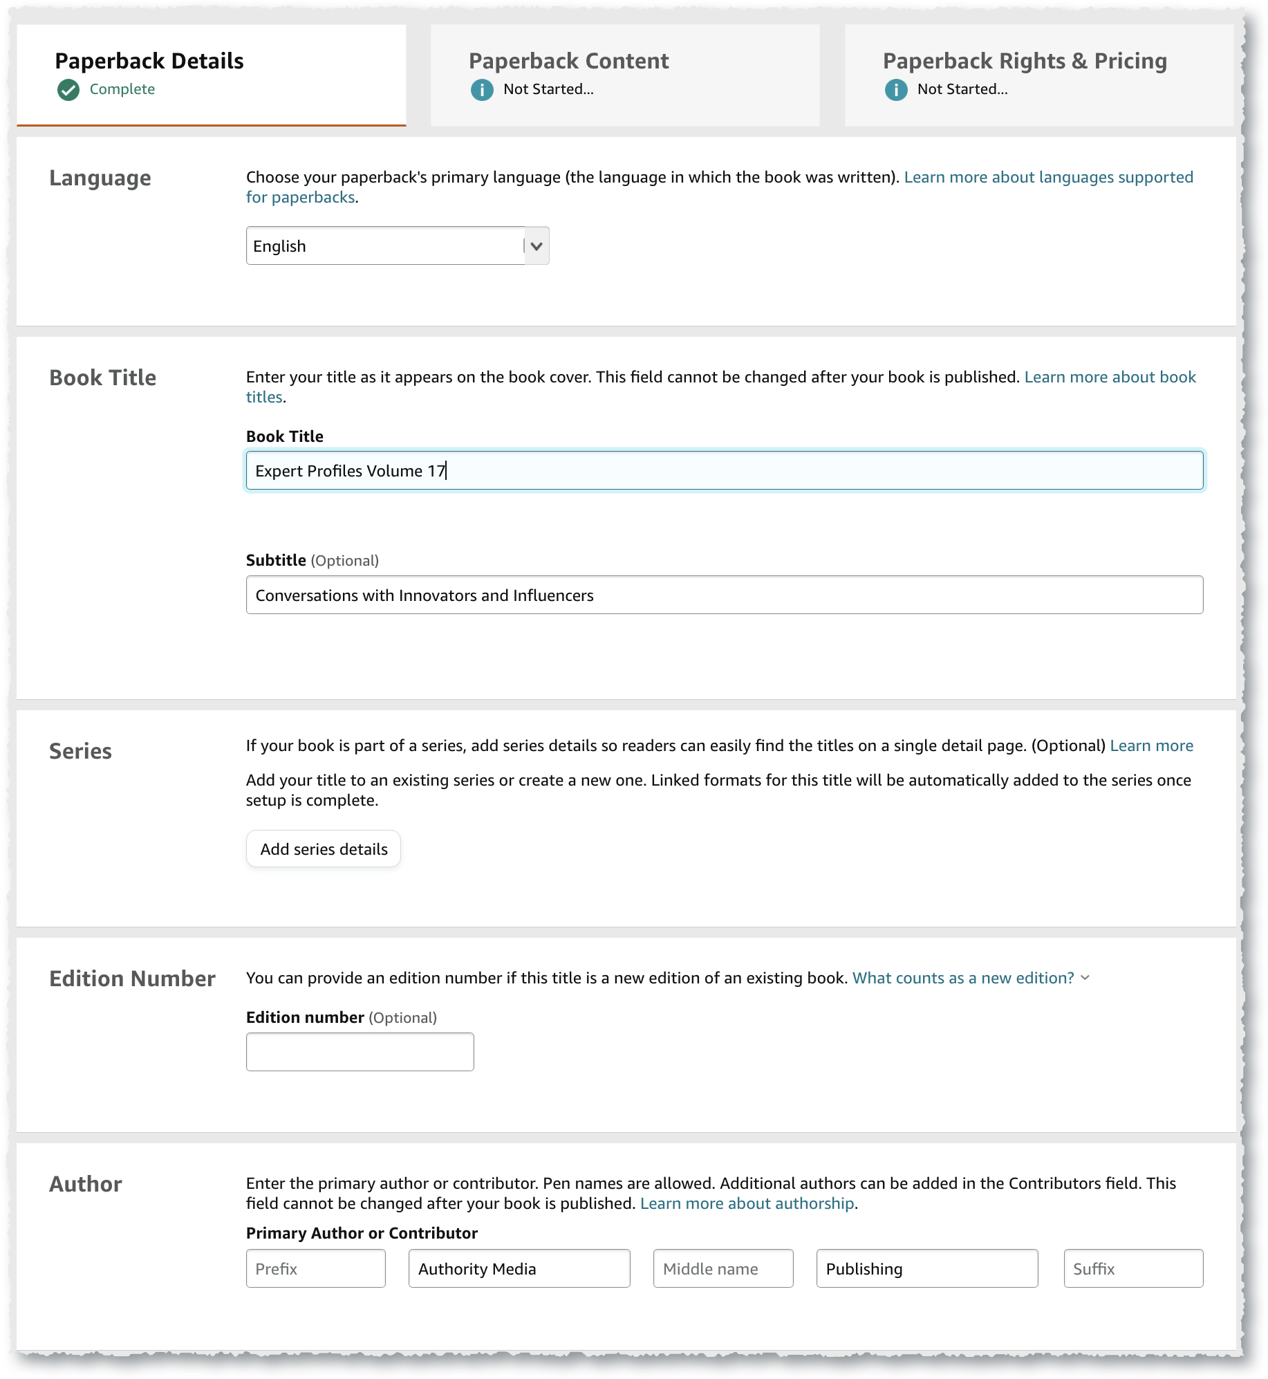Click the info icon under Paperback Rights & Pricing
Image resolution: width=1268 pixels, height=1379 pixels.
896,90
